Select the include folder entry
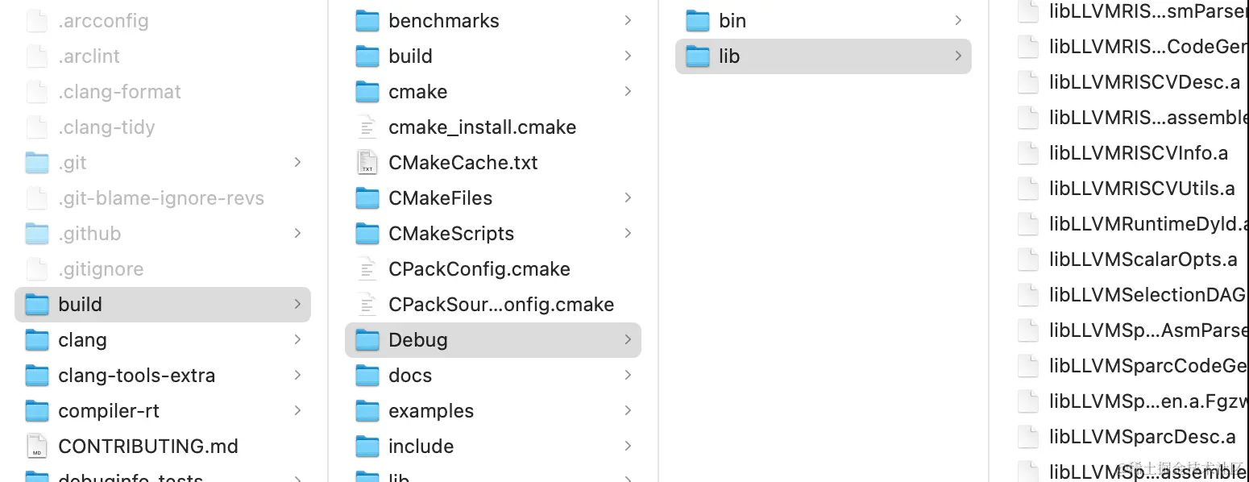This screenshot has width=1249, height=482. tap(421, 447)
